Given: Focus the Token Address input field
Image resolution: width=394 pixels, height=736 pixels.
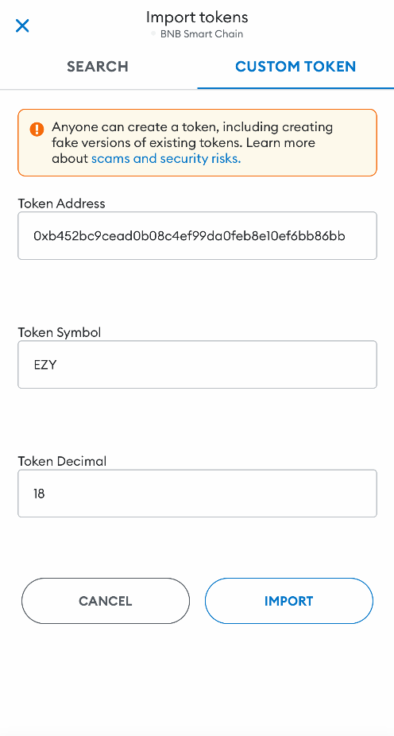Looking at the screenshot, I should [197, 235].
